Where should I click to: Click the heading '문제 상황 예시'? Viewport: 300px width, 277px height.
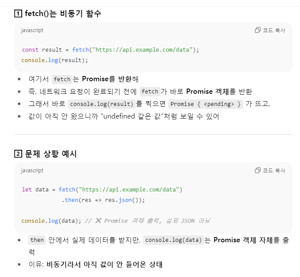(x=51, y=154)
